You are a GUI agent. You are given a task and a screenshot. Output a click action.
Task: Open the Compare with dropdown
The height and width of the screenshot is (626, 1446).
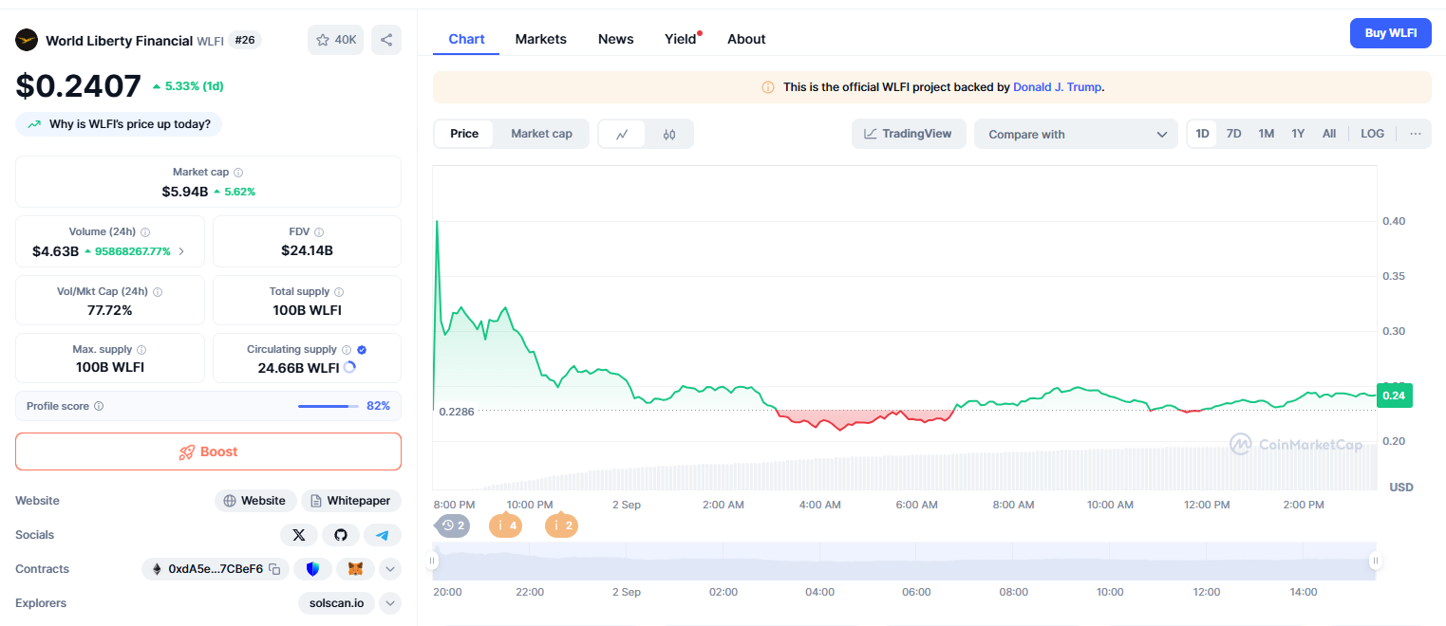tap(1076, 134)
